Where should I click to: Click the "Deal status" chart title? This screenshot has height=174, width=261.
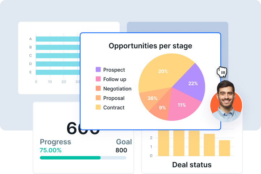pos(191,165)
